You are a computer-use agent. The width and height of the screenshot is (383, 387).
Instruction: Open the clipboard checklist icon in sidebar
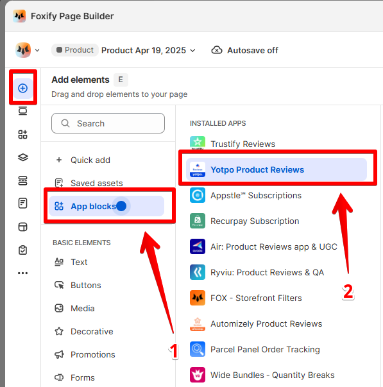tap(22, 250)
